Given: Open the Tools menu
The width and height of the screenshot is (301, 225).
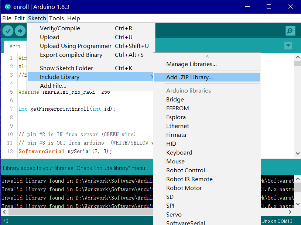Looking at the screenshot, I should pos(57,18).
